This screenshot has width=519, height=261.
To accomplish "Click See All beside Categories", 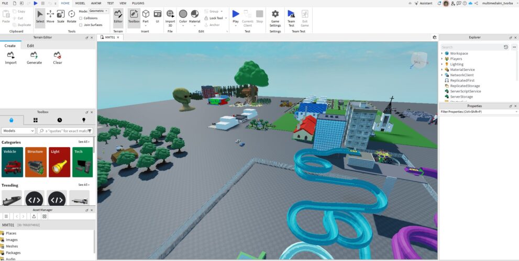I will (84, 142).
